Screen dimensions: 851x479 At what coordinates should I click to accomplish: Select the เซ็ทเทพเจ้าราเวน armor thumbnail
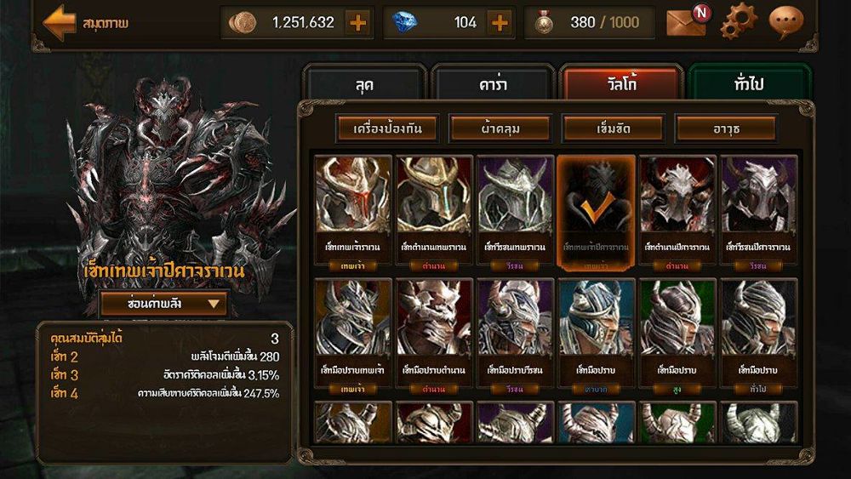(x=353, y=213)
